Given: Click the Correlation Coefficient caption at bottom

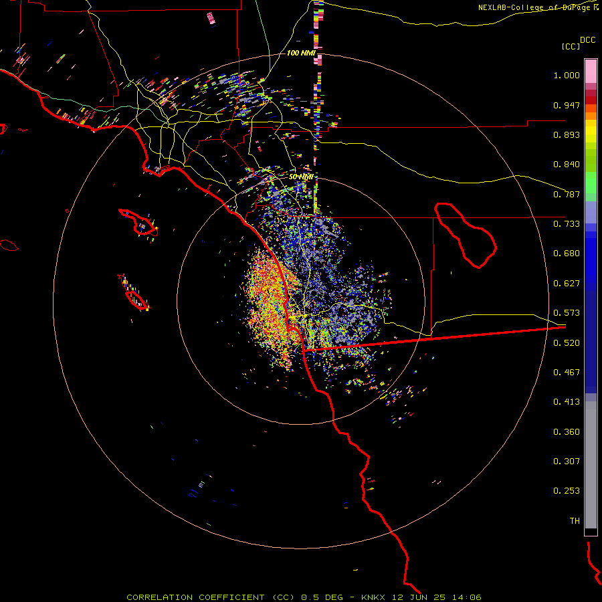Looking at the screenshot, I should click(x=304, y=597).
